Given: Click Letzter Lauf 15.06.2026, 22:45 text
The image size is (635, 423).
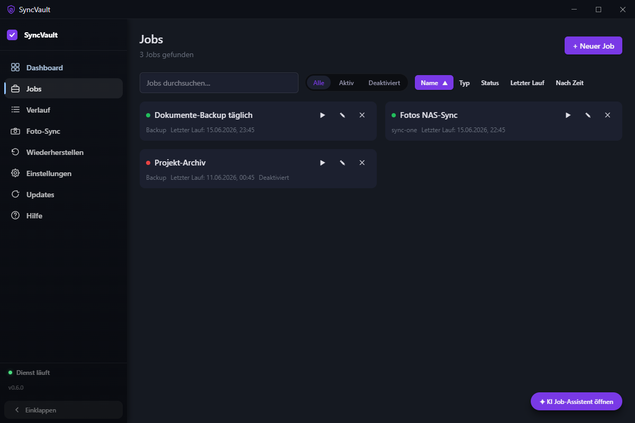Looking at the screenshot, I should [x=464, y=130].
